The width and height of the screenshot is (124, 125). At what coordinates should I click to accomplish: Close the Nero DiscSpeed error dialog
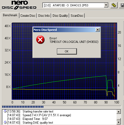[x=98, y=30]
